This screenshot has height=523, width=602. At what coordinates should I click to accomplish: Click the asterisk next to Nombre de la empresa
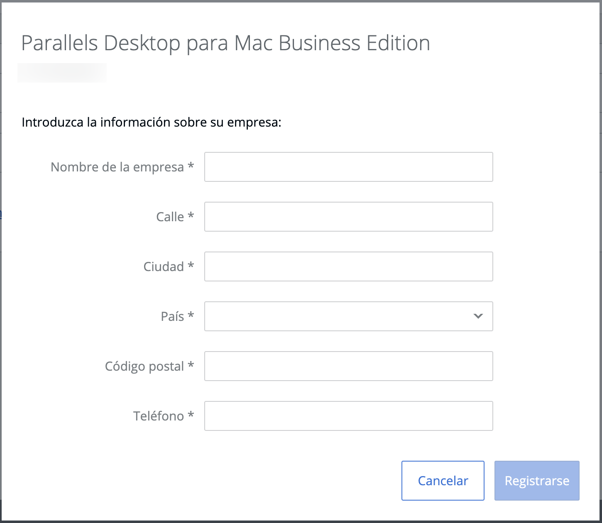[x=191, y=166]
